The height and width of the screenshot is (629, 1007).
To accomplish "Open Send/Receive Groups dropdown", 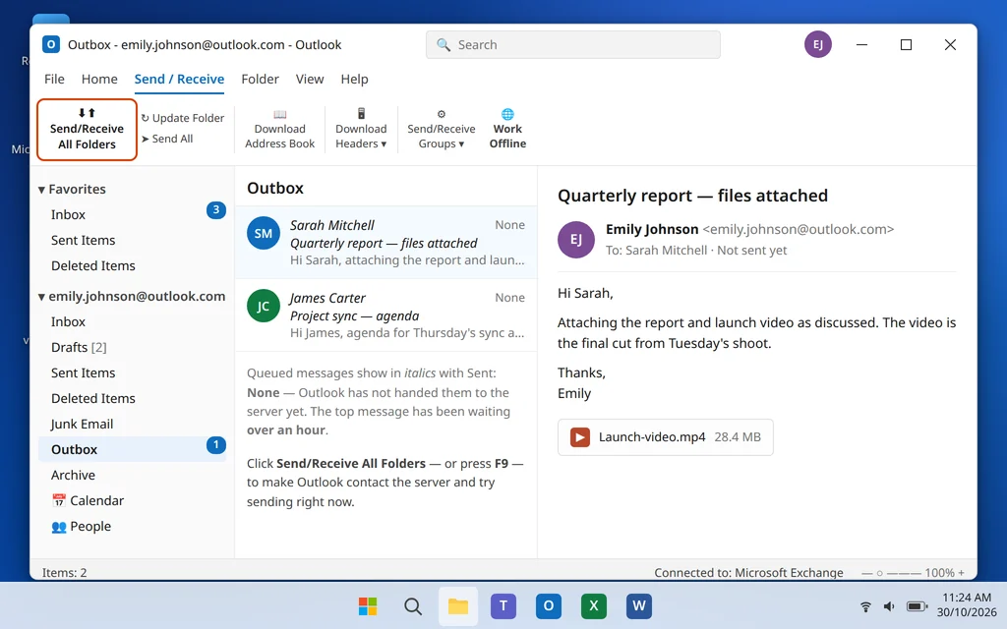I will tap(442, 129).
